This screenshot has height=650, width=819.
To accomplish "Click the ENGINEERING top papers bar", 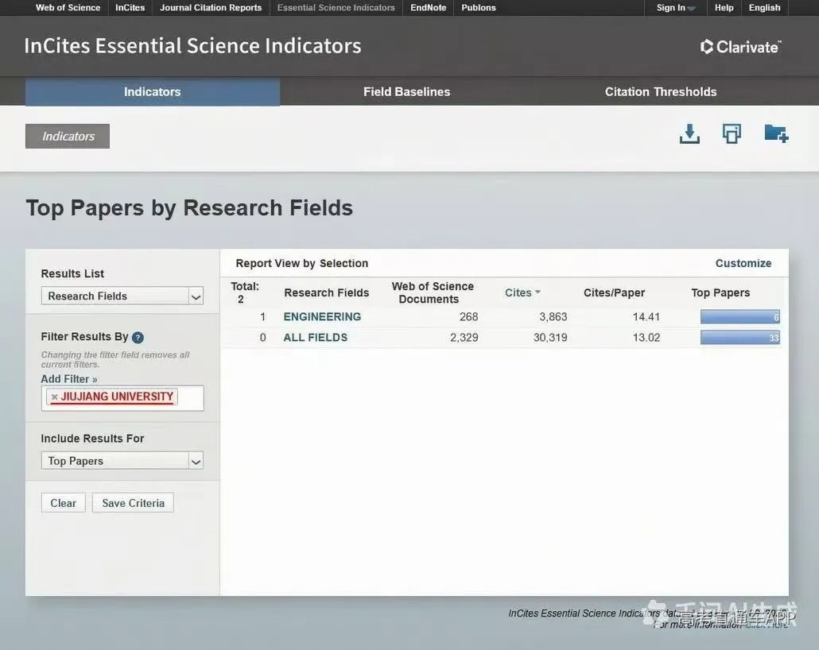I will (x=740, y=317).
